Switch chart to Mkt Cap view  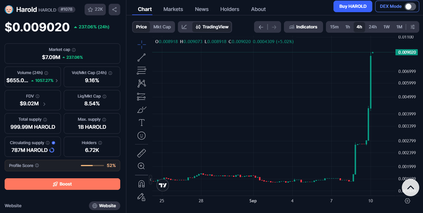click(162, 27)
